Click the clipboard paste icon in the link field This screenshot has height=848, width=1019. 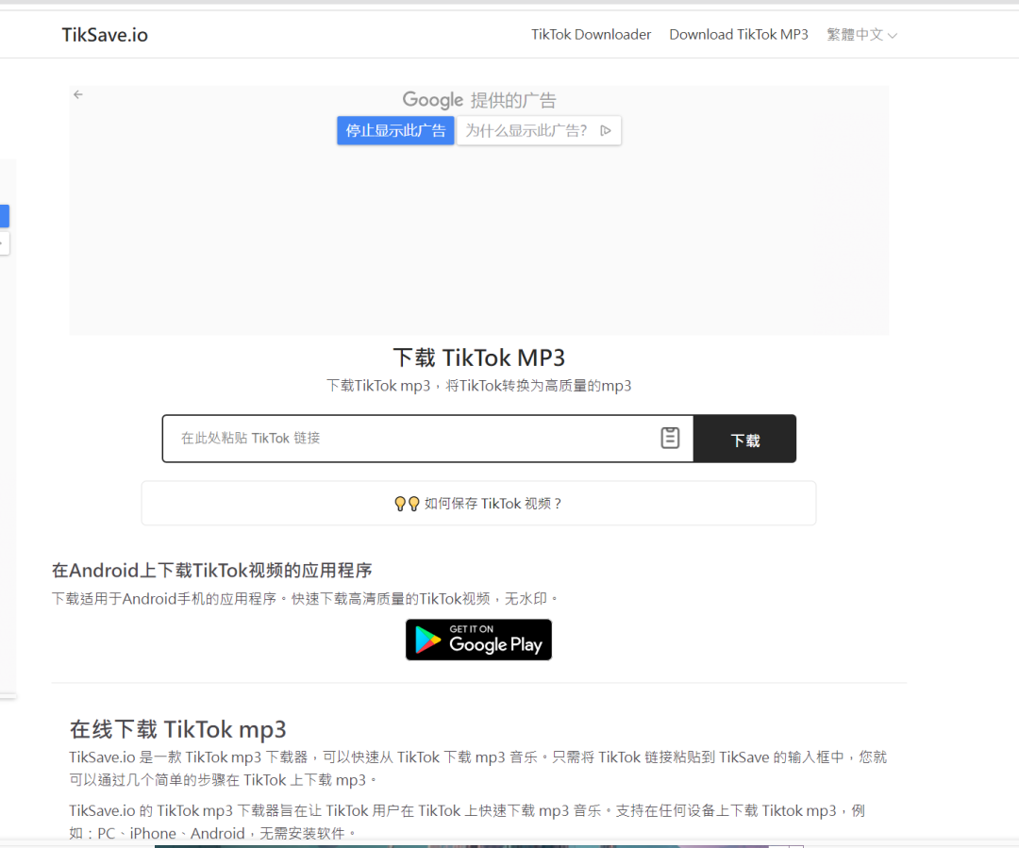tap(670, 438)
